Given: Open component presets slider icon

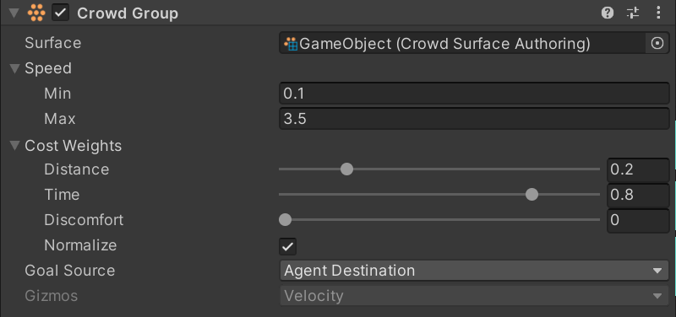Looking at the screenshot, I should tap(633, 13).
